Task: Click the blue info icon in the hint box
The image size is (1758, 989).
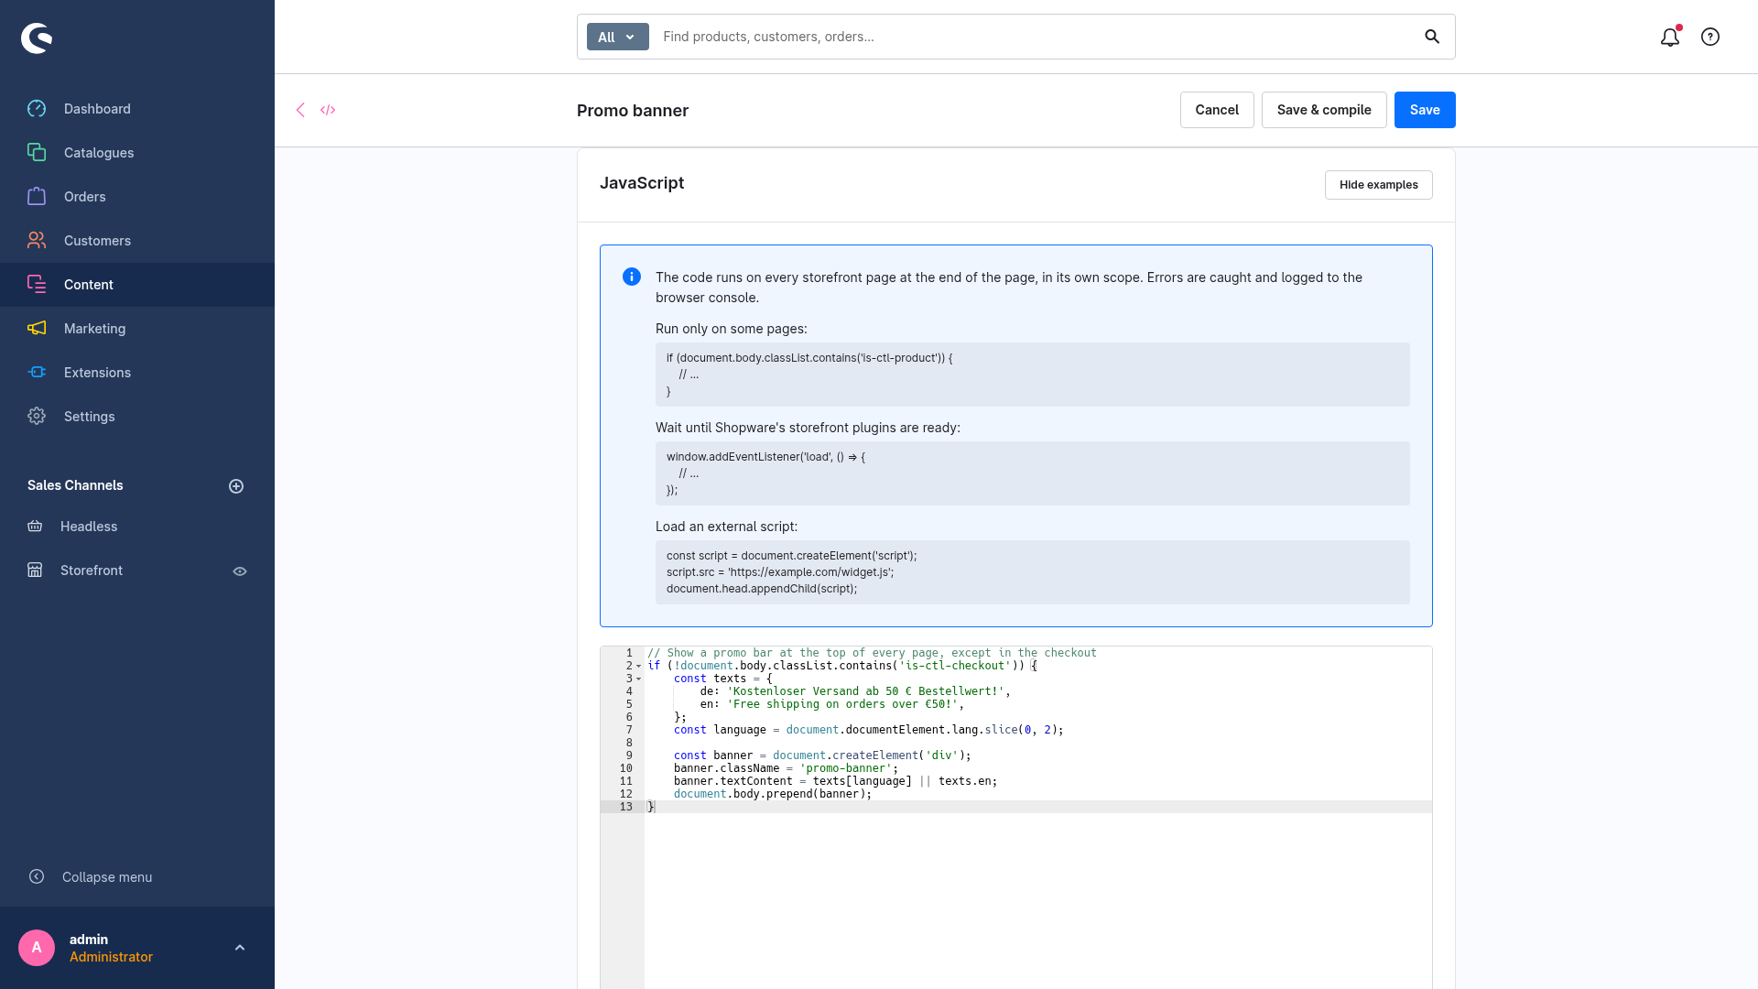Action: (632, 277)
